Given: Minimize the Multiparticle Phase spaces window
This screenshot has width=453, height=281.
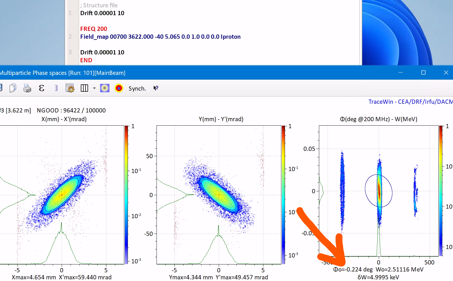Looking at the screenshot, I should tap(401, 73).
